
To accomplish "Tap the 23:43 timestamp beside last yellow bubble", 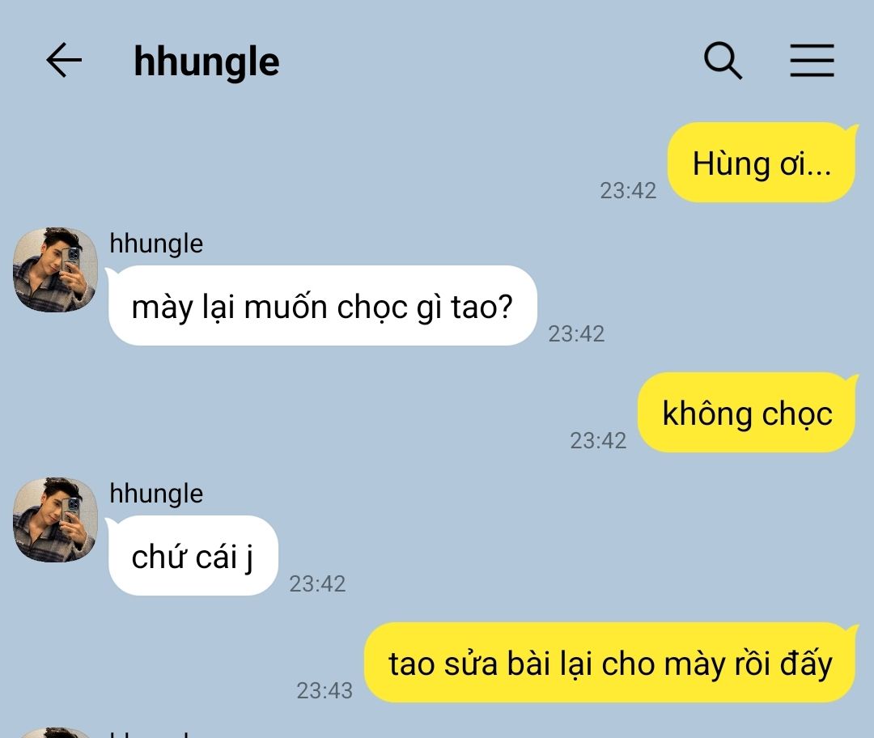I will [325, 690].
